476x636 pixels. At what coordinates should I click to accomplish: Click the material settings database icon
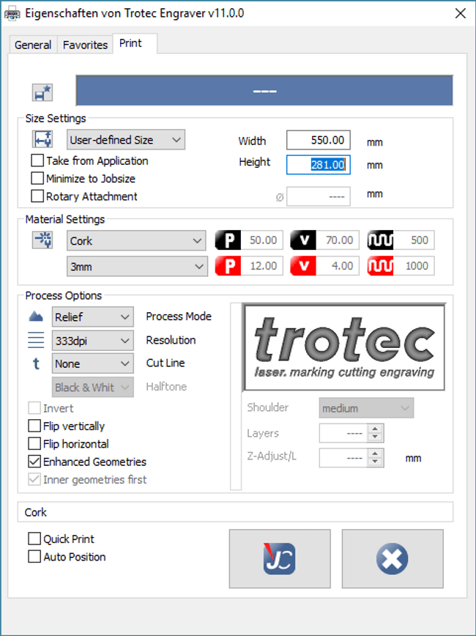(x=42, y=240)
